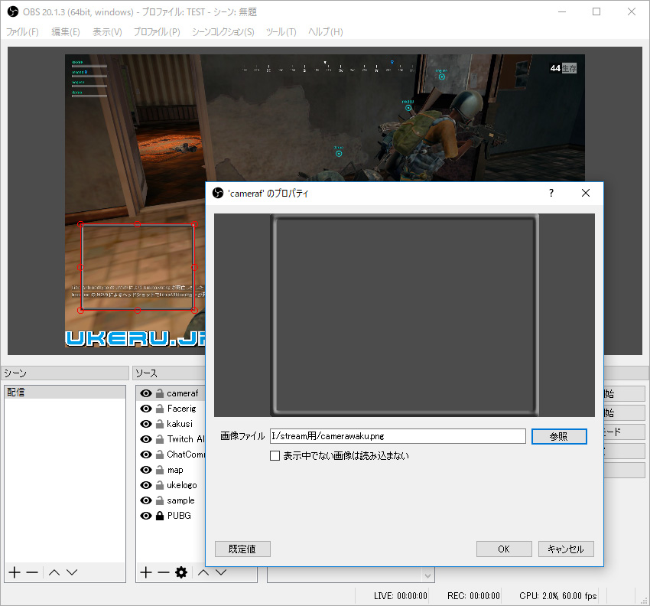650x606 pixels.
Task: Remove selected scene with minus icon
Action: [x=32, y=572]
